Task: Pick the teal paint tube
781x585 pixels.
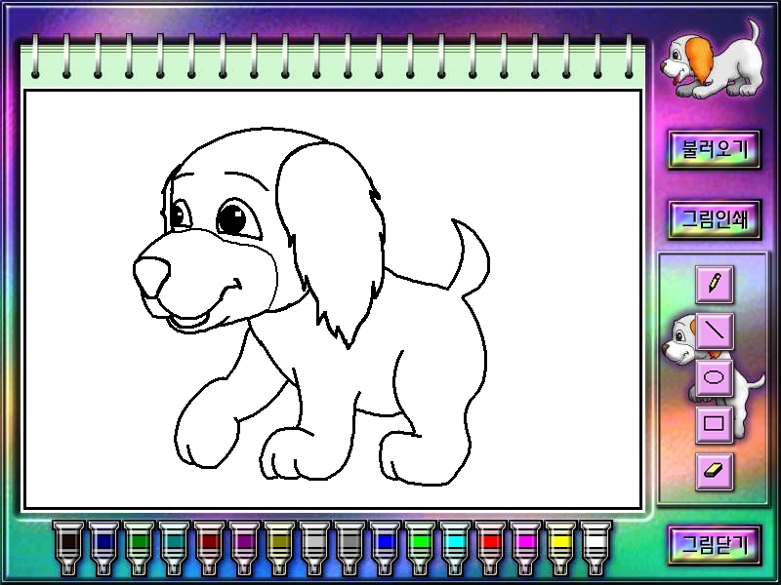Action: [174, 548]
